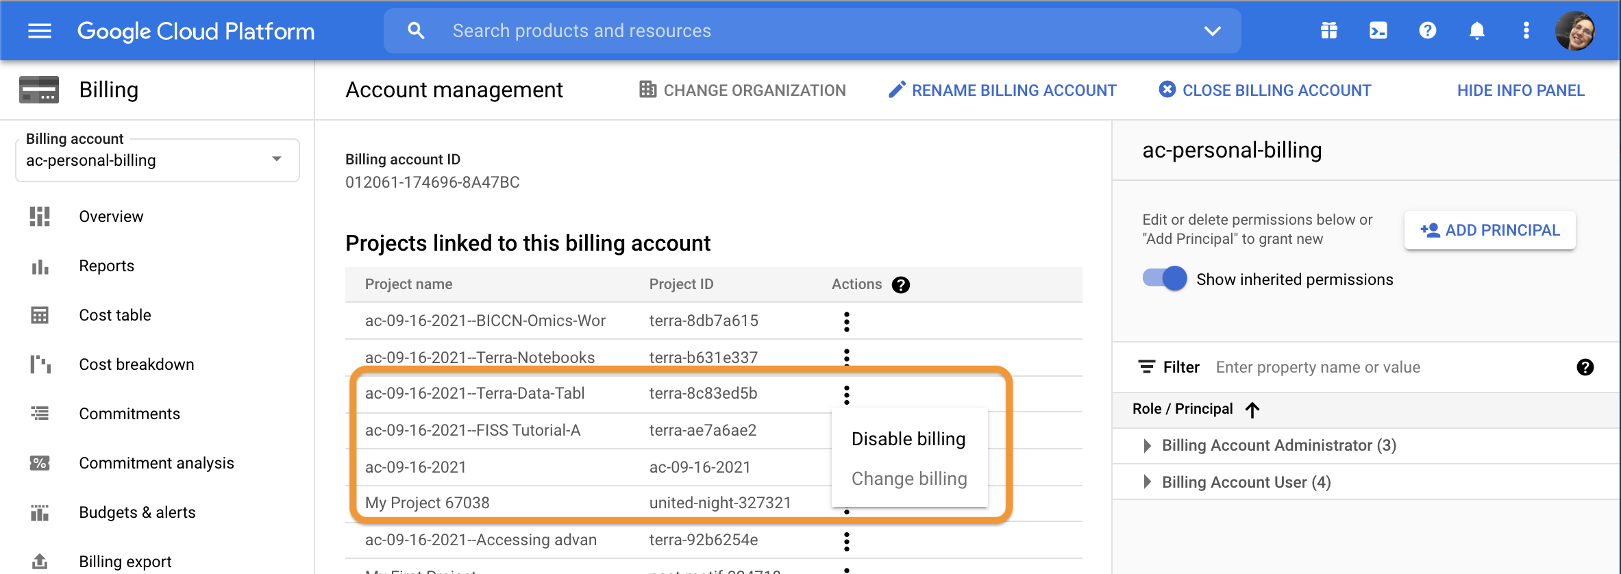This screenshot has width=1621, height=574.
Task: Click project ID terra-8db7a615
Action: tap(704, 321)
